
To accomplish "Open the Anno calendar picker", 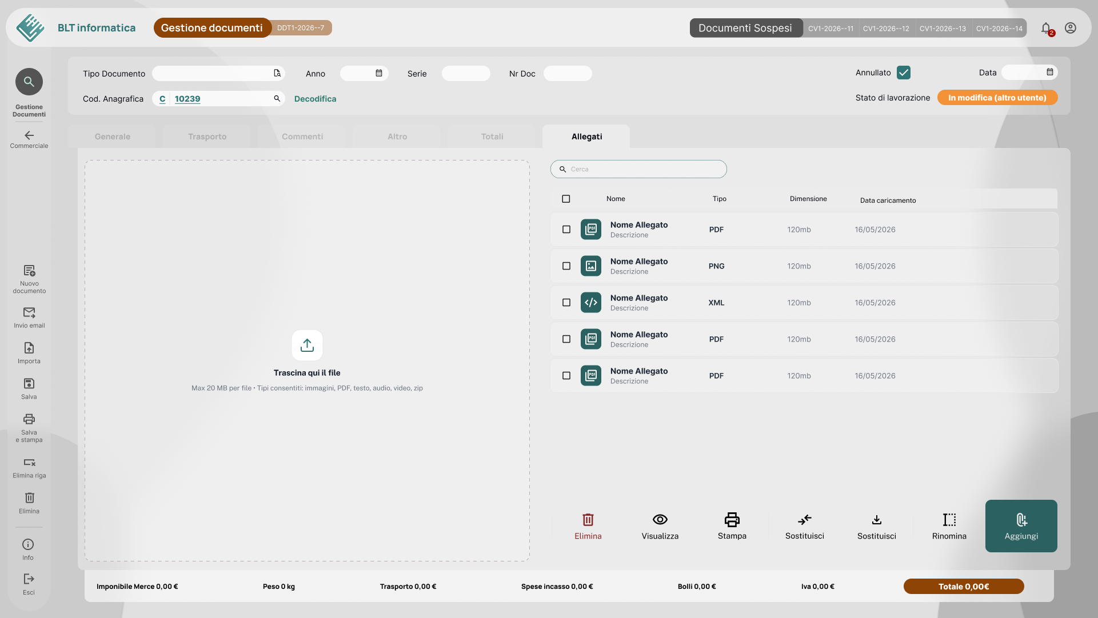I will pyautogui.click(x=379, y=73).
